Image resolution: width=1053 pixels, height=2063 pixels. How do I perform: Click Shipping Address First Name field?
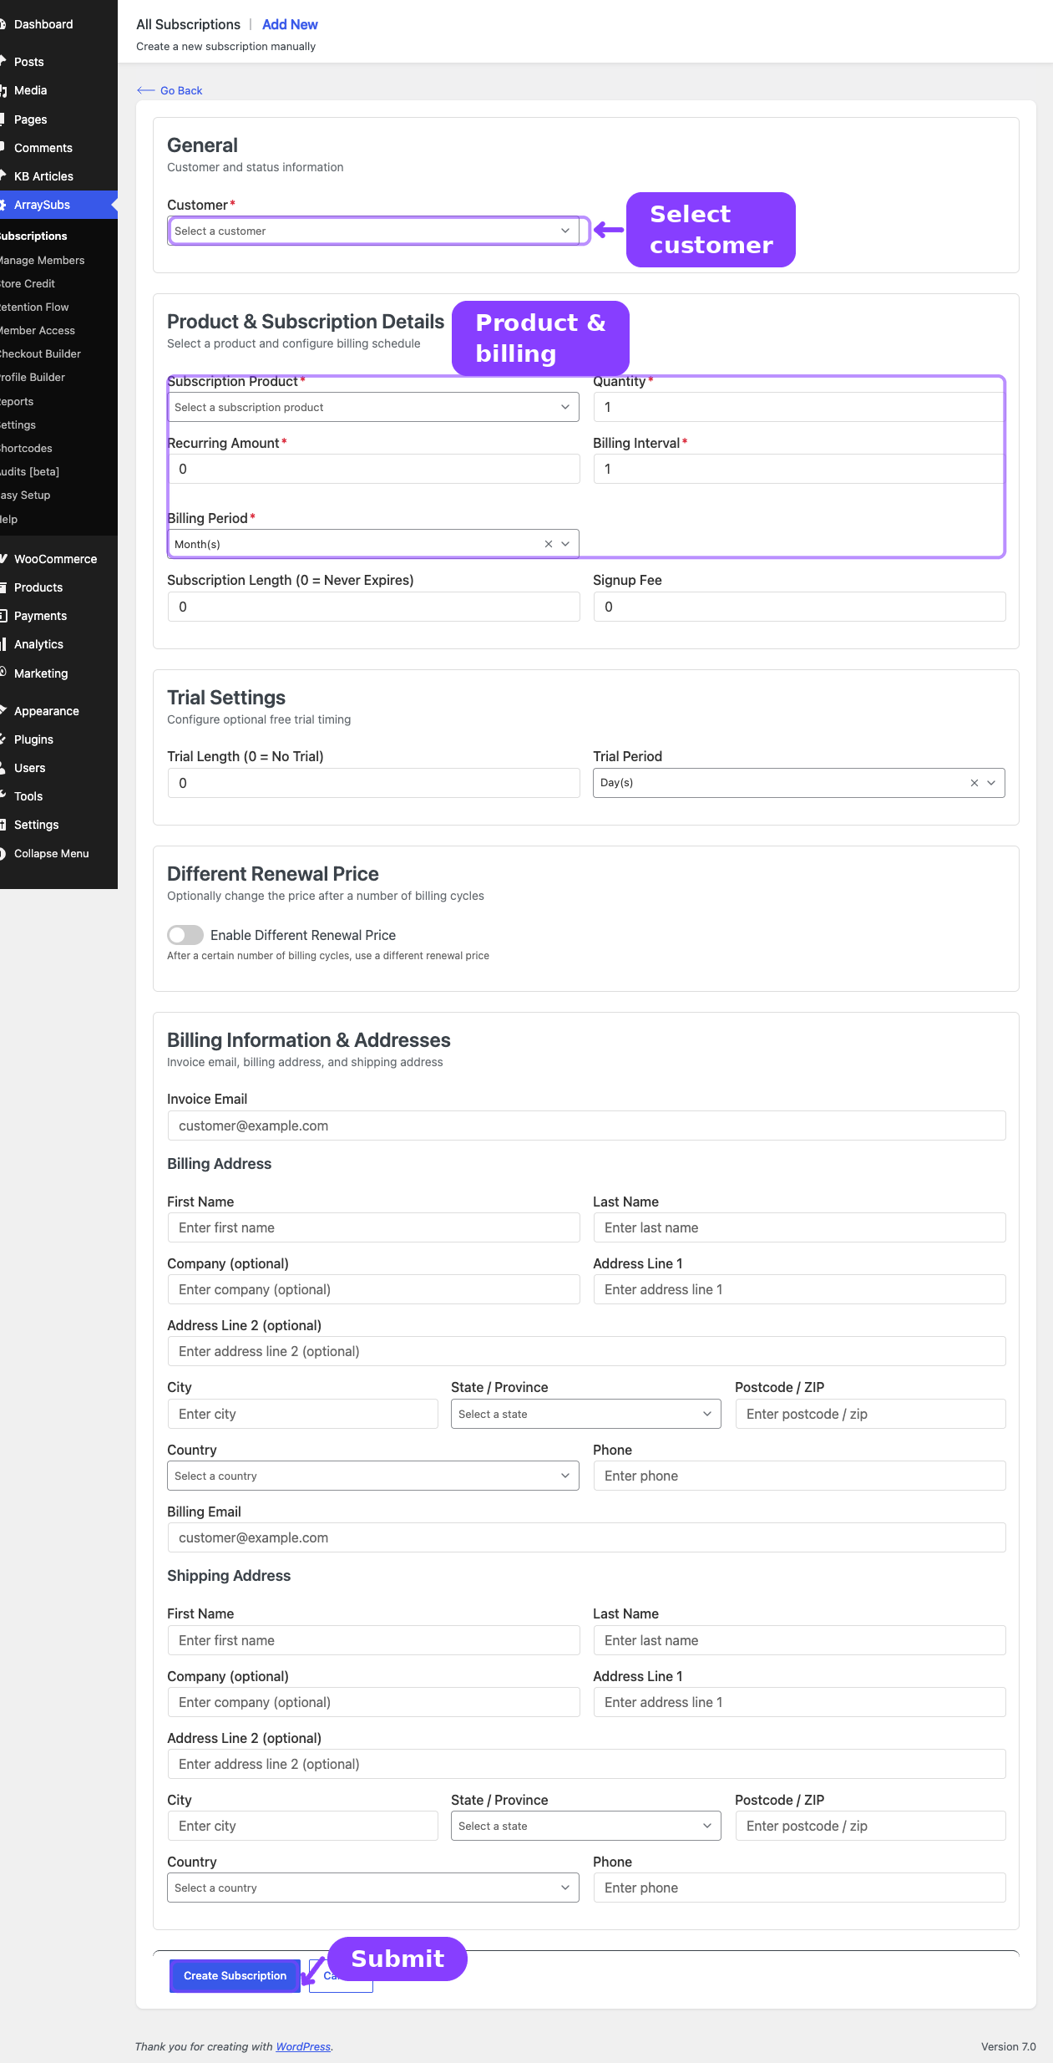373,1640
